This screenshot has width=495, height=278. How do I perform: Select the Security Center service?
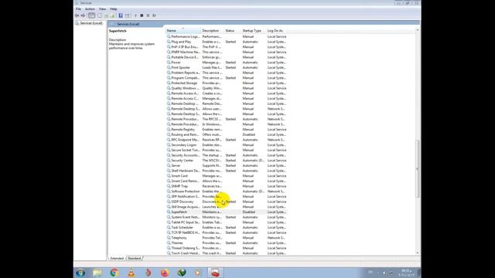point(227,161)
